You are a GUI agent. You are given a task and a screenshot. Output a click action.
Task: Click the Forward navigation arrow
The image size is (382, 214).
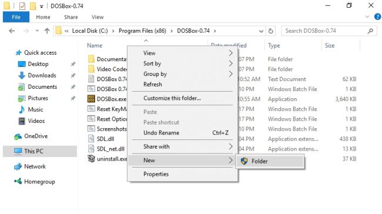click(x=26, y=31)
